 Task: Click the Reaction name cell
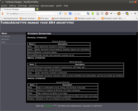coord(31,52)
